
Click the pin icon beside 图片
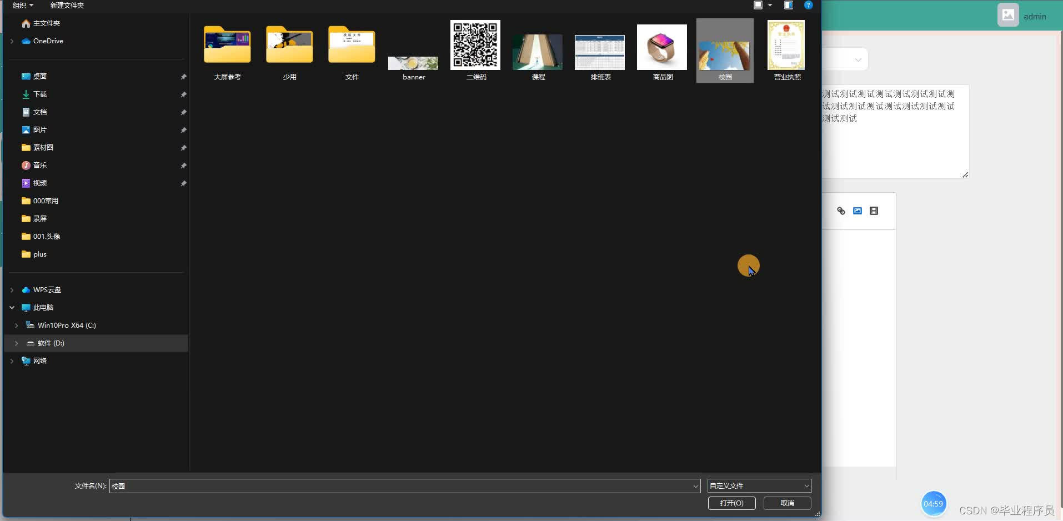click(183, 130)
